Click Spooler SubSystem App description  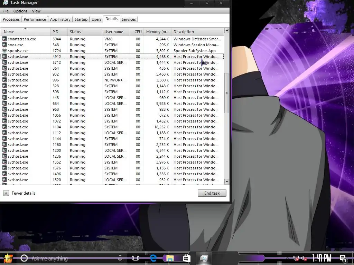pos(195,51)
